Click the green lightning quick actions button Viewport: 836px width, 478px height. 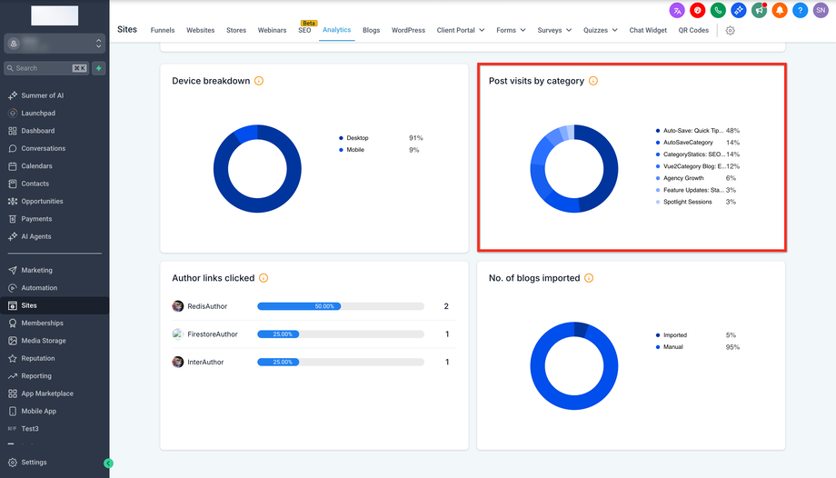point(98,68)
